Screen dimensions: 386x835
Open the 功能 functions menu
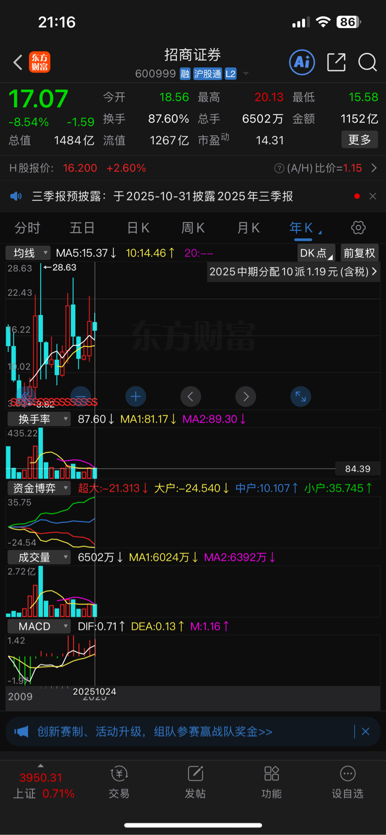point(271,782)
